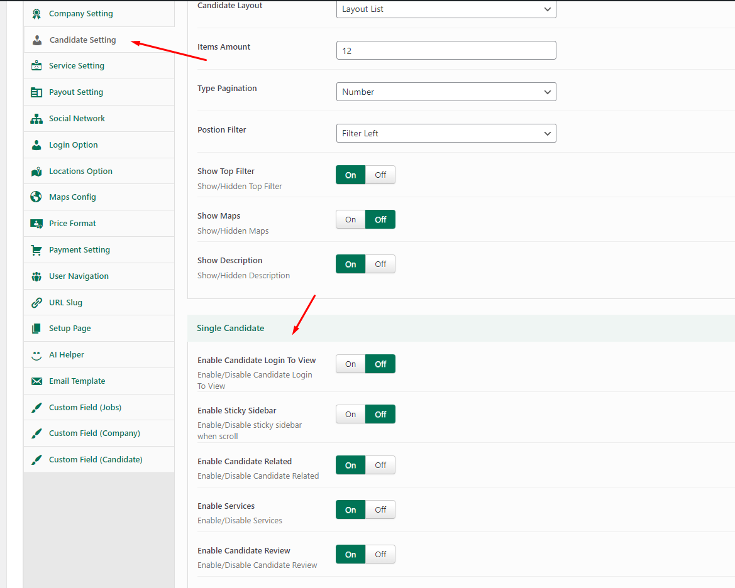Open the Setup Page section

[70, 329]
